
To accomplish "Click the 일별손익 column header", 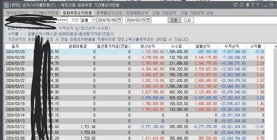I will point(203,46).
